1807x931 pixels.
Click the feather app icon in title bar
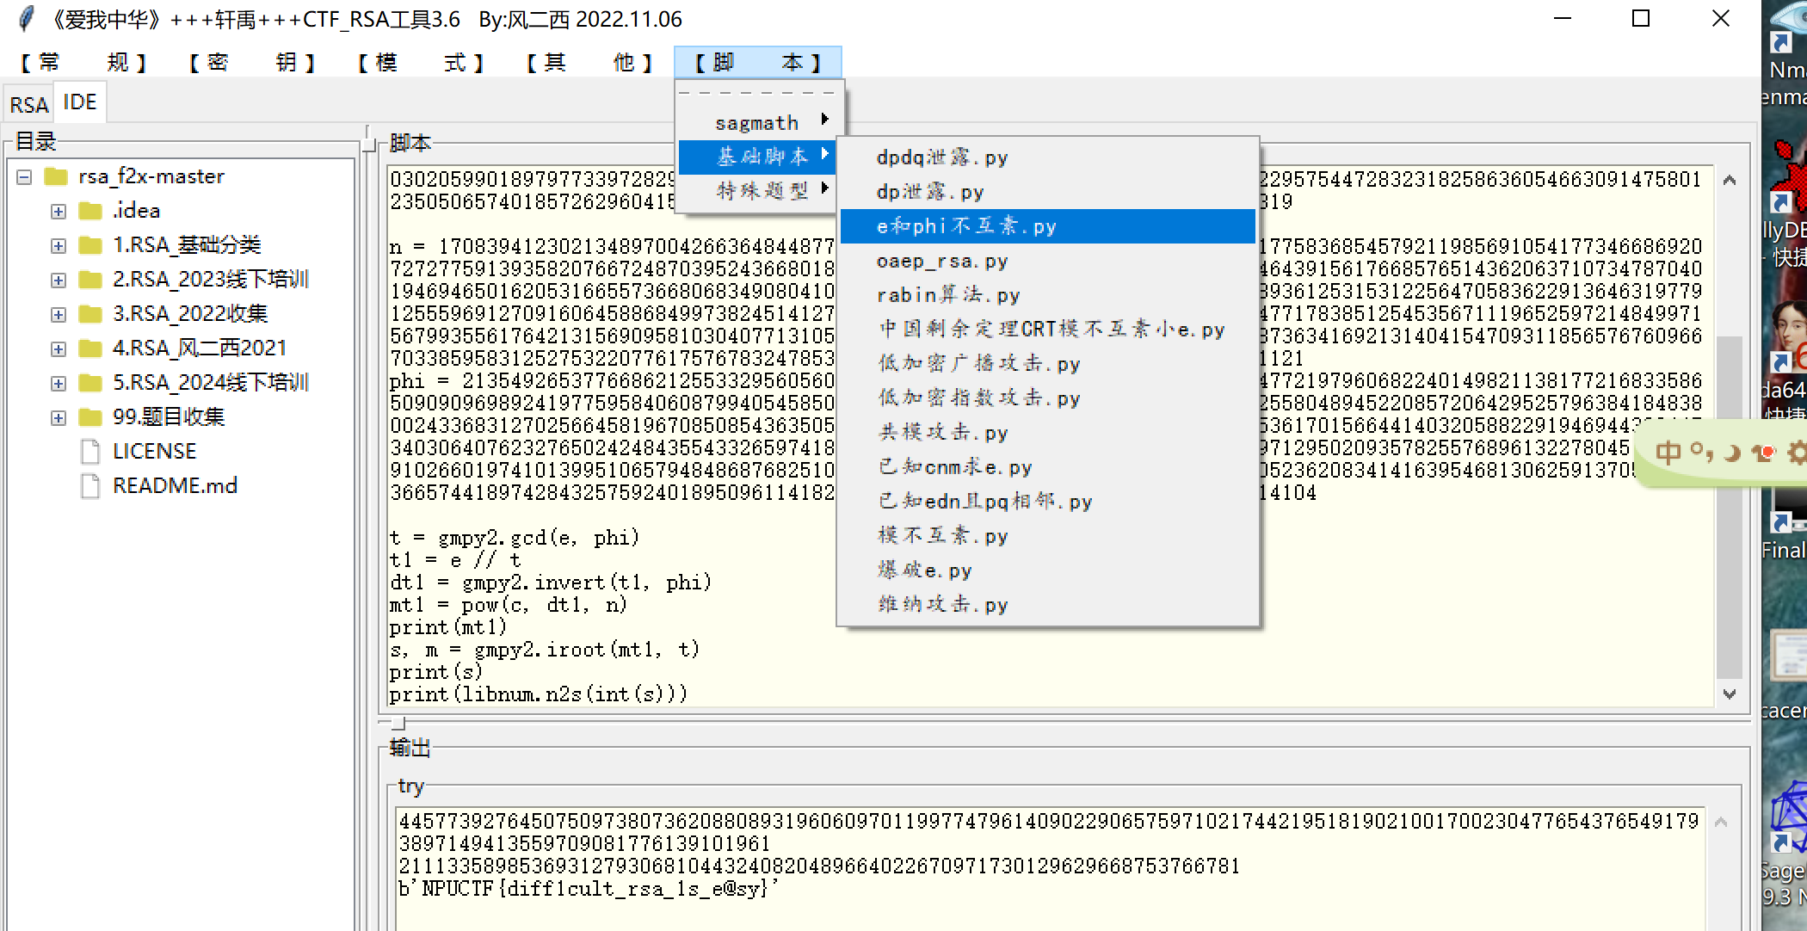(27, 18)
